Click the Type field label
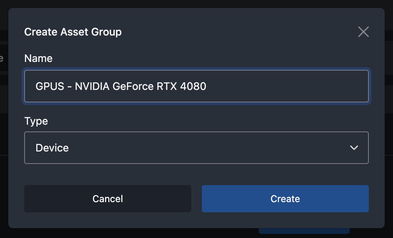This screenshot has height=238, width=393. click(36, 122)
